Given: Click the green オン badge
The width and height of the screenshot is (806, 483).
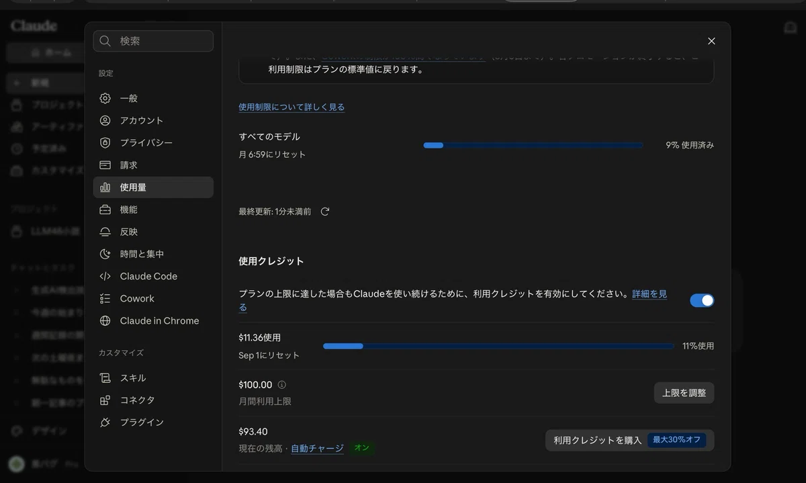Looking at the screenshot, I should 362,448.
